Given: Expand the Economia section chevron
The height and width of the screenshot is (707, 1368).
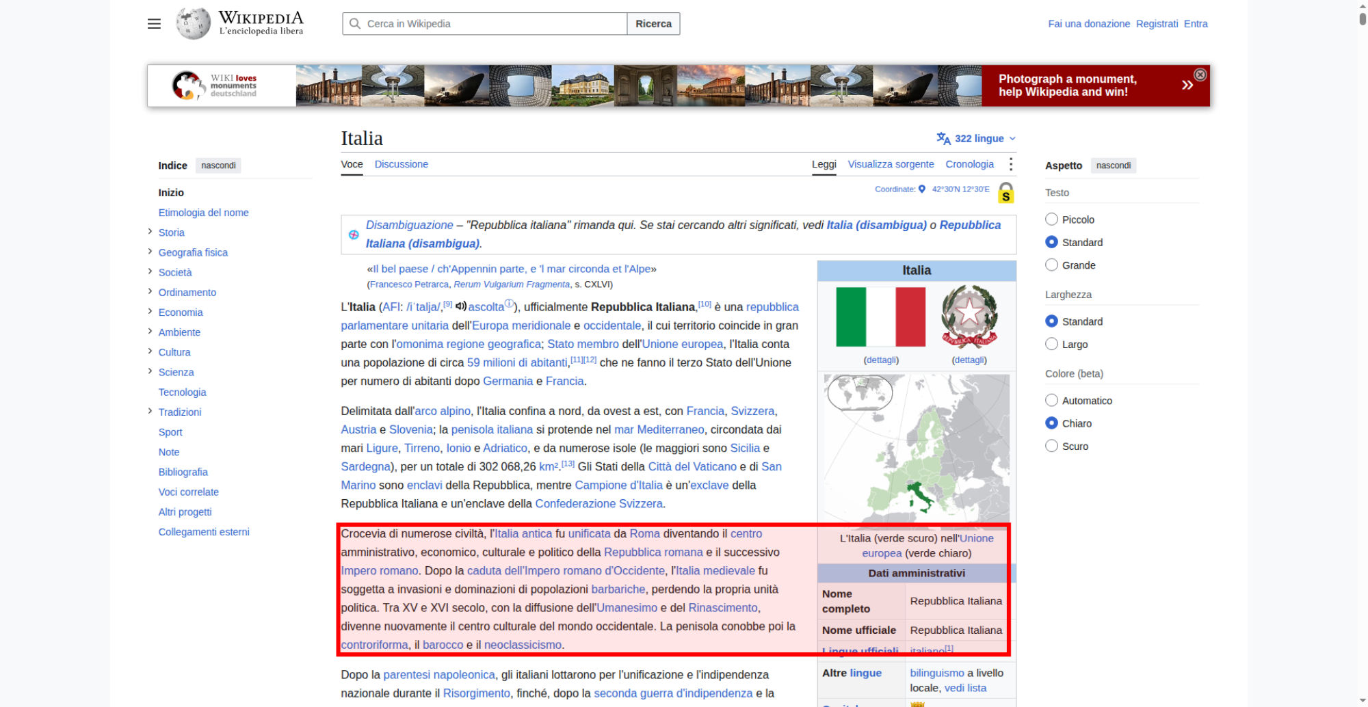Looking at the screenshot, I should [x=150, y=312].
